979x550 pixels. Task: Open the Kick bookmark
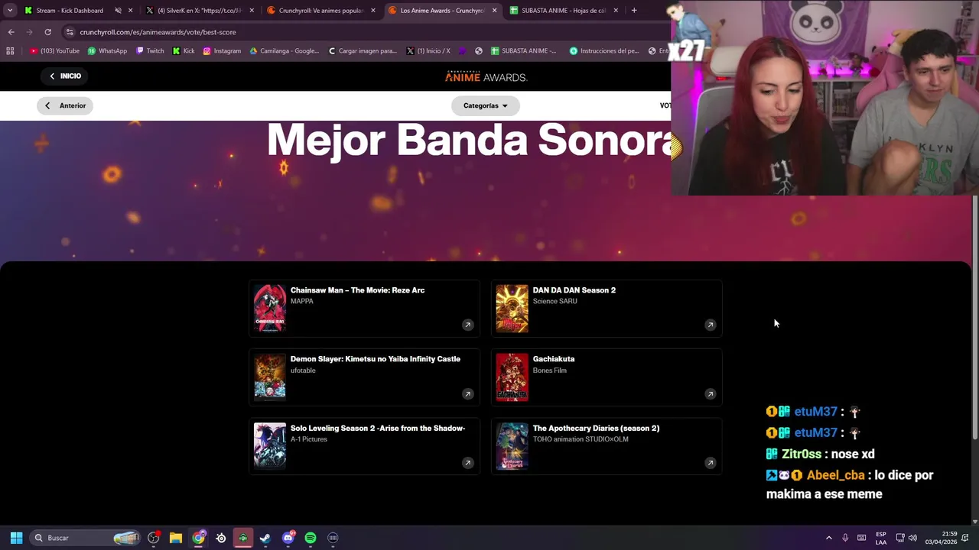point(184,51)
